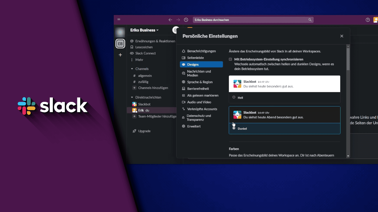378x212 pixels.
Task: Close the Persönliche Einstellungen dialog
Action: pos(342,36)
